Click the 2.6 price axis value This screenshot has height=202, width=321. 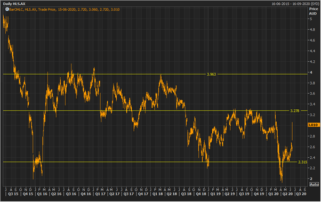point(312,147)
